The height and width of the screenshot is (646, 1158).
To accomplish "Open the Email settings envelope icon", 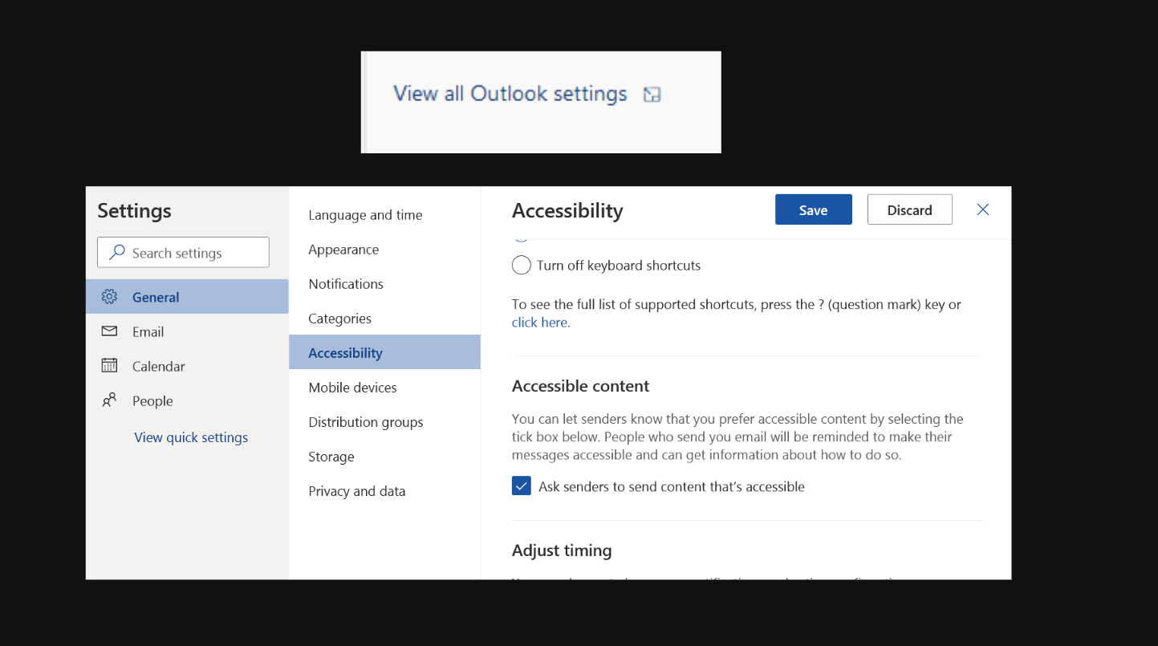I will (x=109, y=331).
